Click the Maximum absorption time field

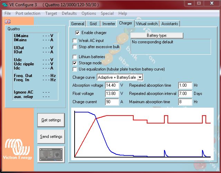(x=185, y=102)
